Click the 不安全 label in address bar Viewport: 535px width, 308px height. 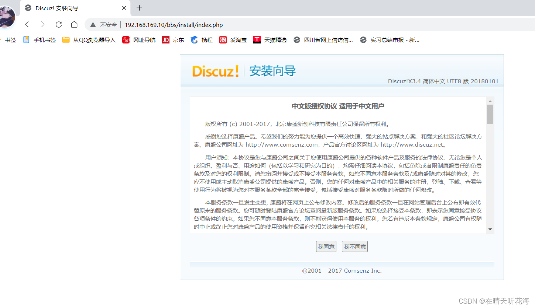point(109,25)
